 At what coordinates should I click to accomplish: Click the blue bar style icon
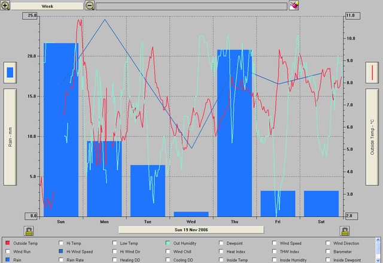pyautogui.click(x=10, y=73)
